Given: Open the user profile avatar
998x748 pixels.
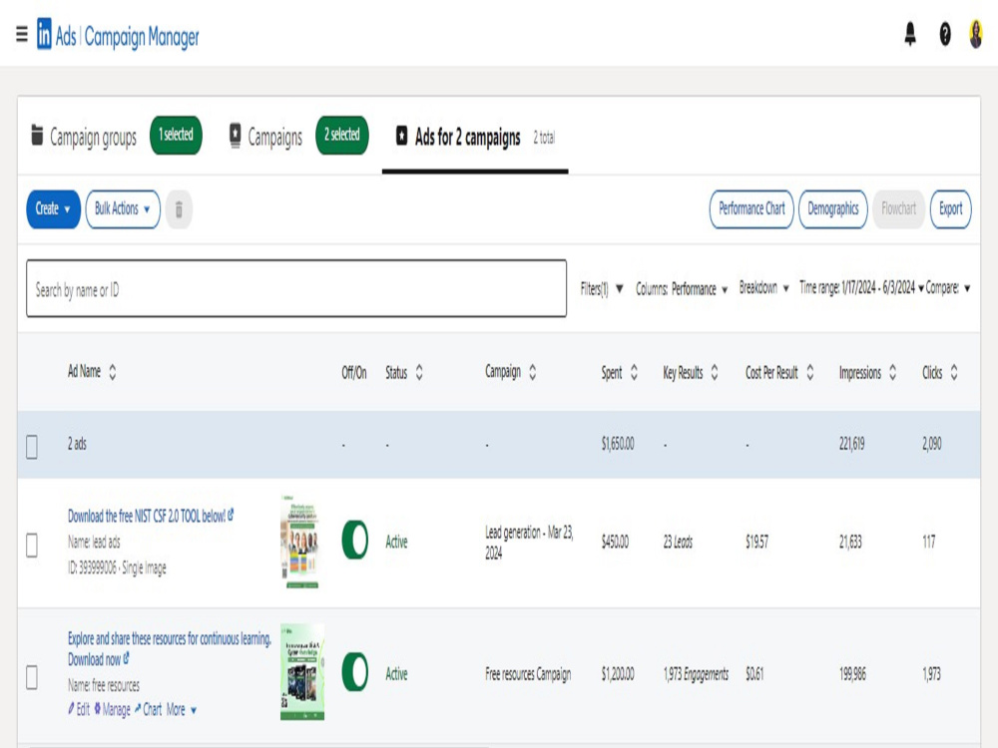Looking at the screenshot, I should point(976,34).
